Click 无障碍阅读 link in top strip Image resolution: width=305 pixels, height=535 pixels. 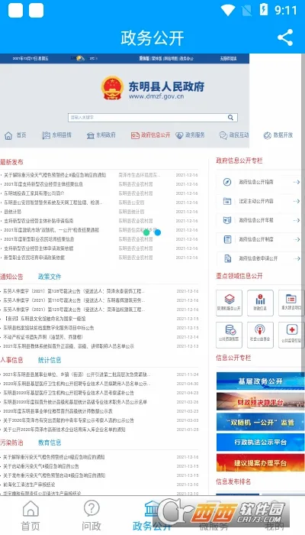tap(228, 58)
